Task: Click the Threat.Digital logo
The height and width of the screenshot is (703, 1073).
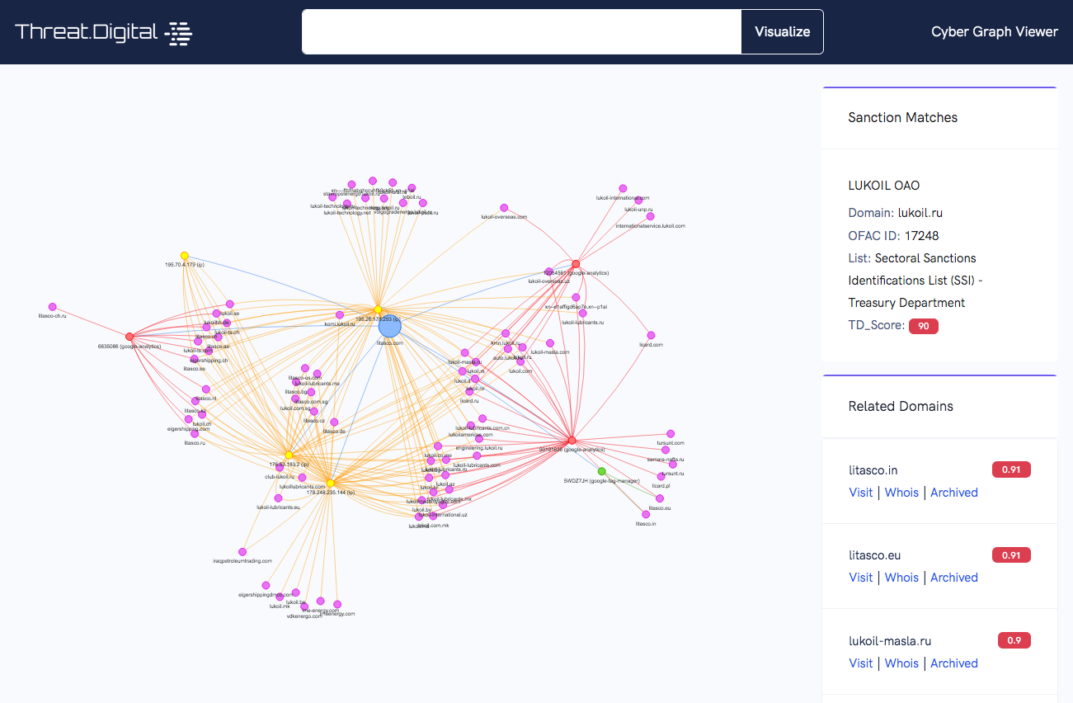Action: (103, 32)
